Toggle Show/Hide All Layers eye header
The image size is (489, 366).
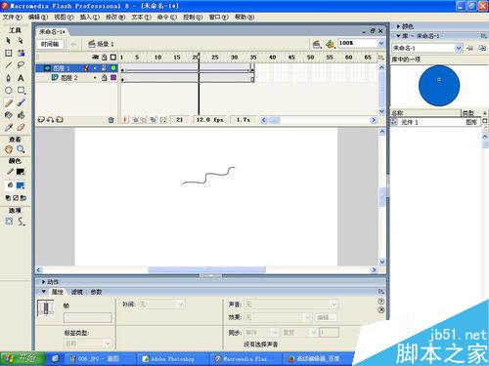point(95,58)
